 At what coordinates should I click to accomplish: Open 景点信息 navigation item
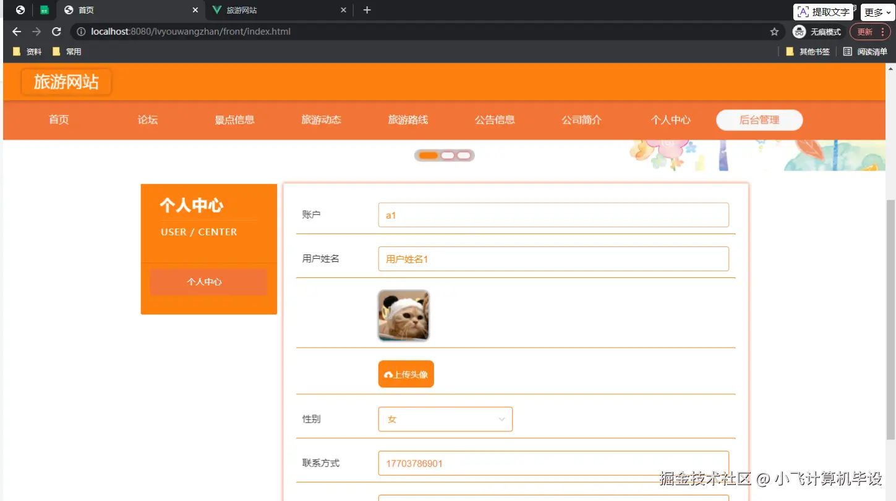[235, 120]
